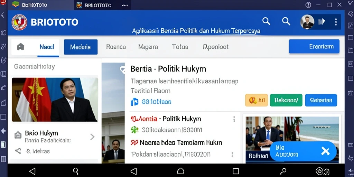Open the profile avatar photo
The height and width of the screenshot is (177, 354).
coord(307,22)
